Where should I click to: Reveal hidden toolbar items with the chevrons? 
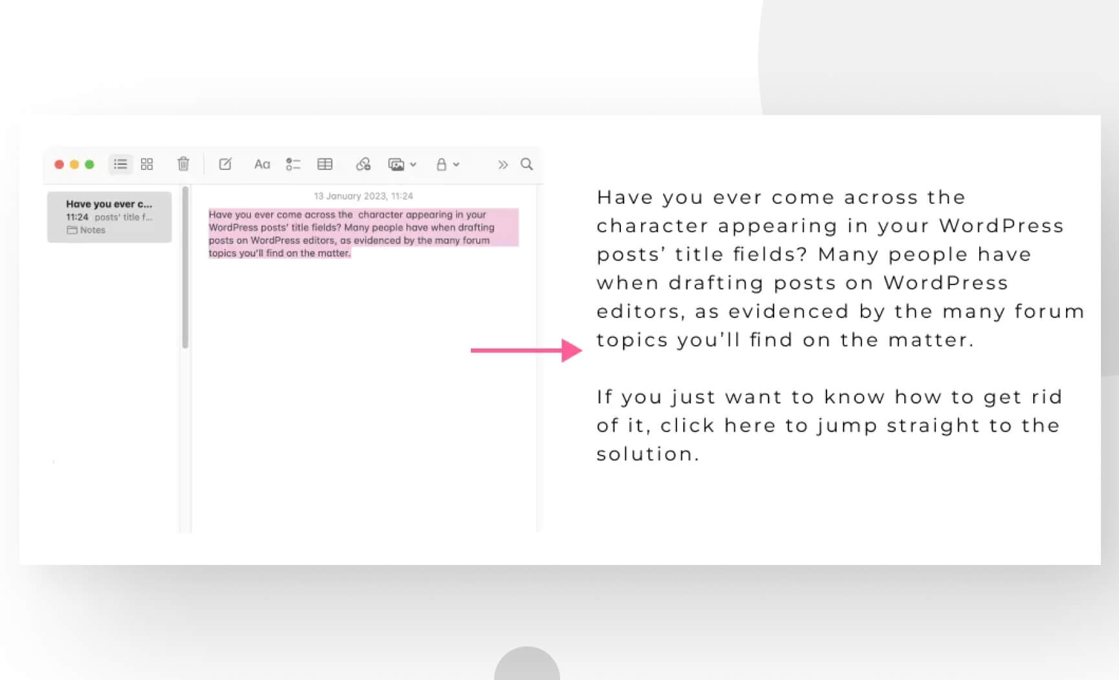[x=503, y=164]
